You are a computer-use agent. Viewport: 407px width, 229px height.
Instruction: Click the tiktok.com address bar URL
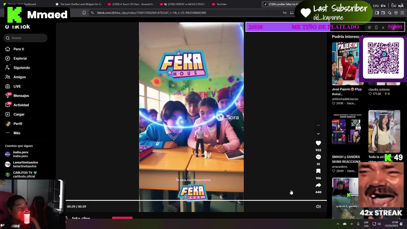pos(151,13)
